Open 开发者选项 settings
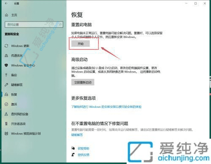This screenshot has height=164, width=211. pyautogui.click(x=18, y=124)
